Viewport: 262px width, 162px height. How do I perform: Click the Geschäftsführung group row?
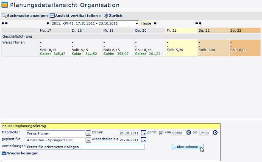(x=131, y=36)
